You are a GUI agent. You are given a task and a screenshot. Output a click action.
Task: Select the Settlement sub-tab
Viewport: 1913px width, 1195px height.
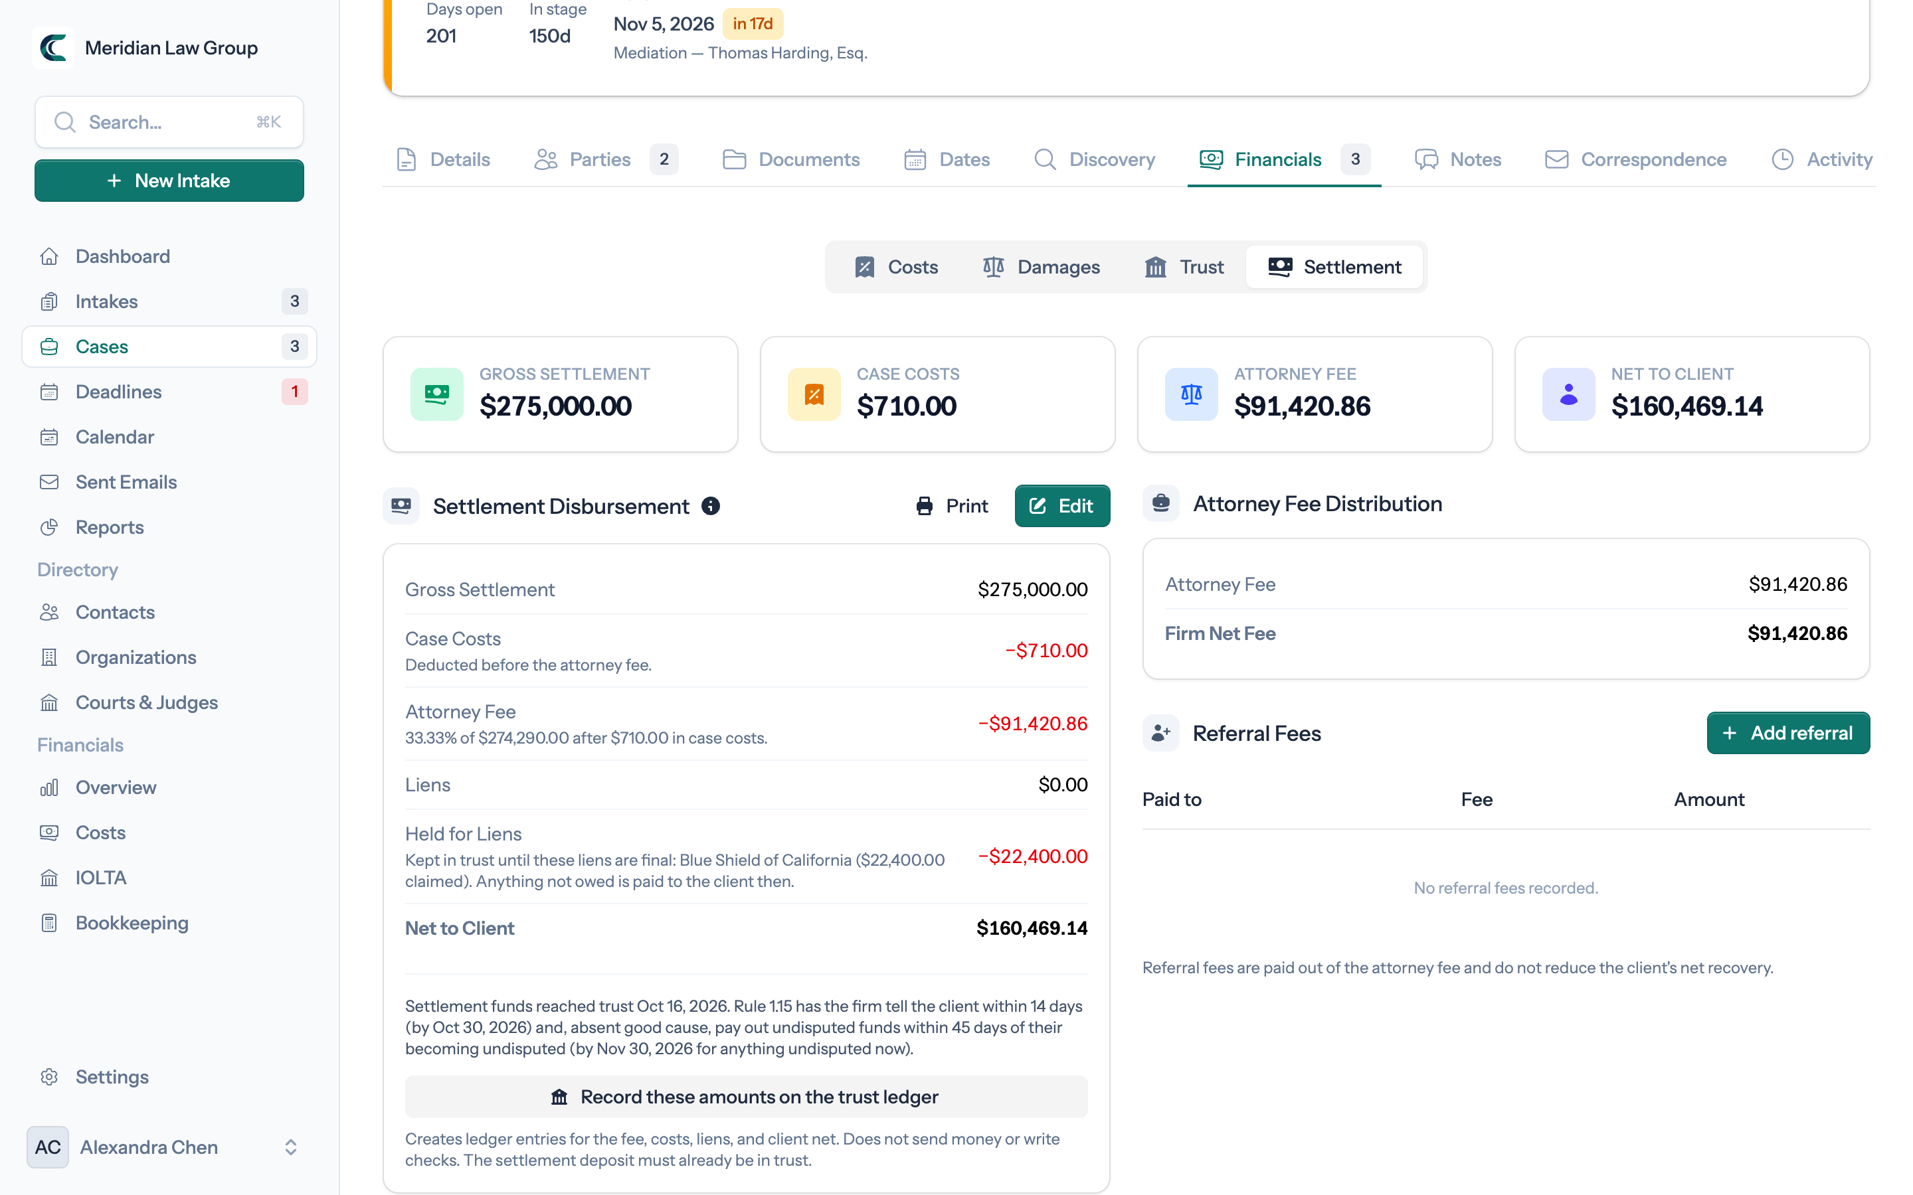(x=1334, y=267)
